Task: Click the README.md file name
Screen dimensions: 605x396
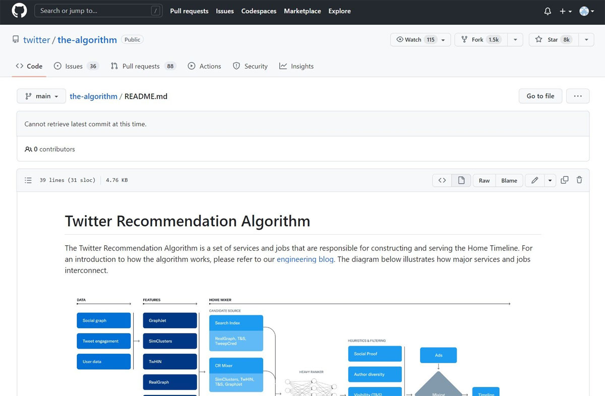Action: [x=146, y=96]
